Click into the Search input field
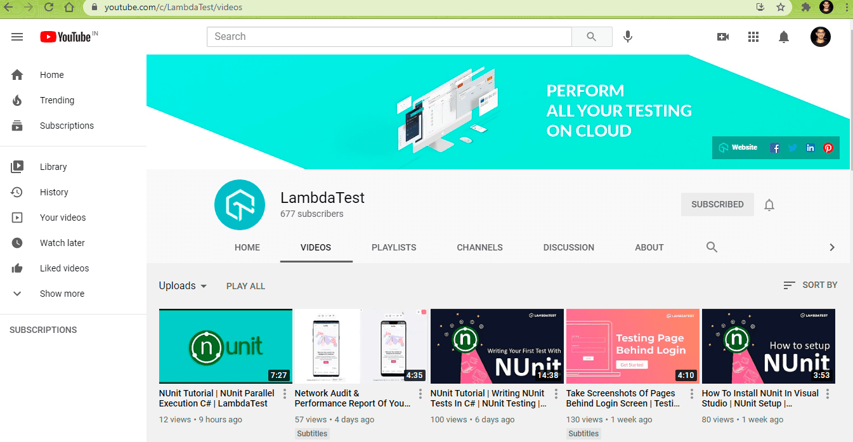Image resolution: width=853 pixels, height=442 pixels. pos(389,37)
